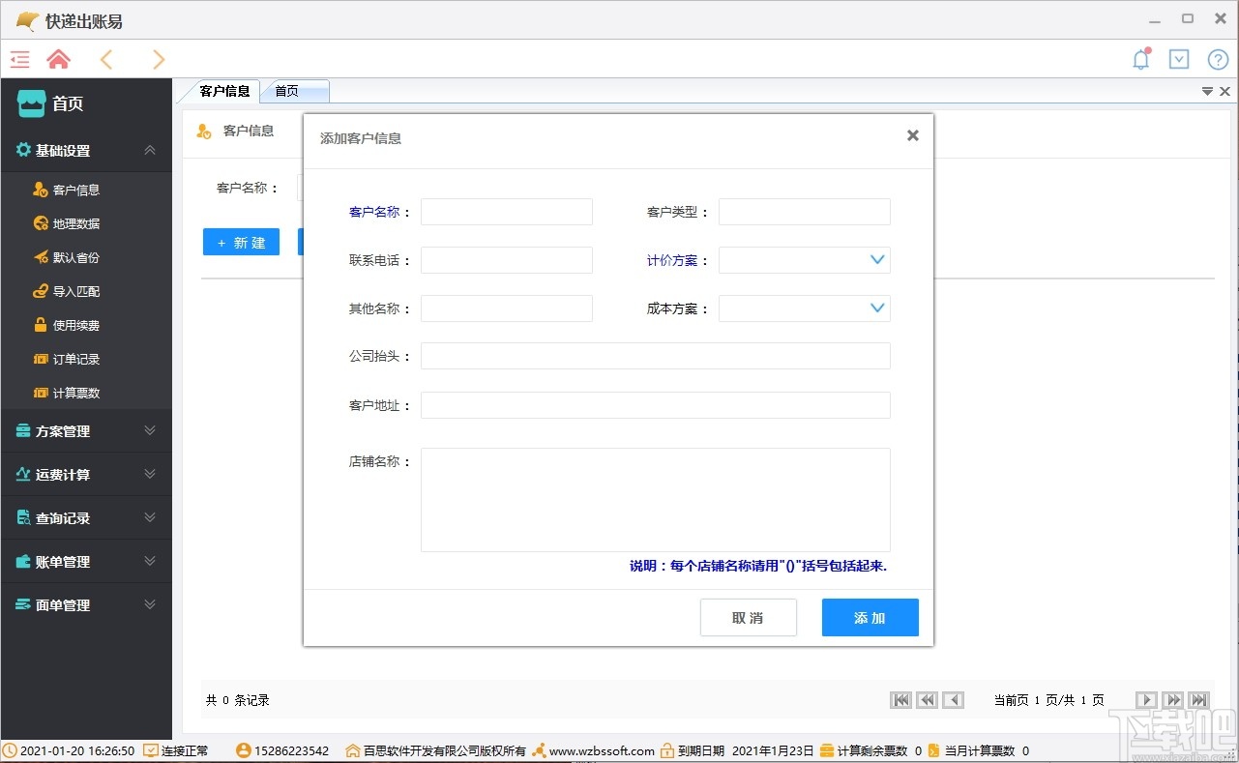Switch to the 客户信息 tab
Screen dimensions: 1239x763
point(225,91)
